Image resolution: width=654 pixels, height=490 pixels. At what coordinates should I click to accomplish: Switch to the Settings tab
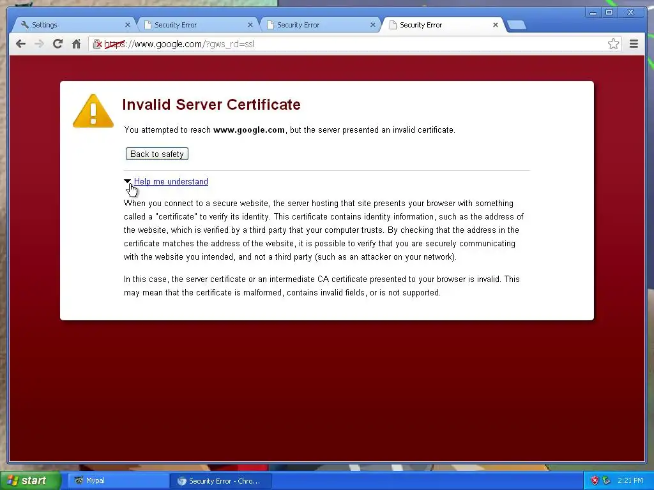click(73, 25)
